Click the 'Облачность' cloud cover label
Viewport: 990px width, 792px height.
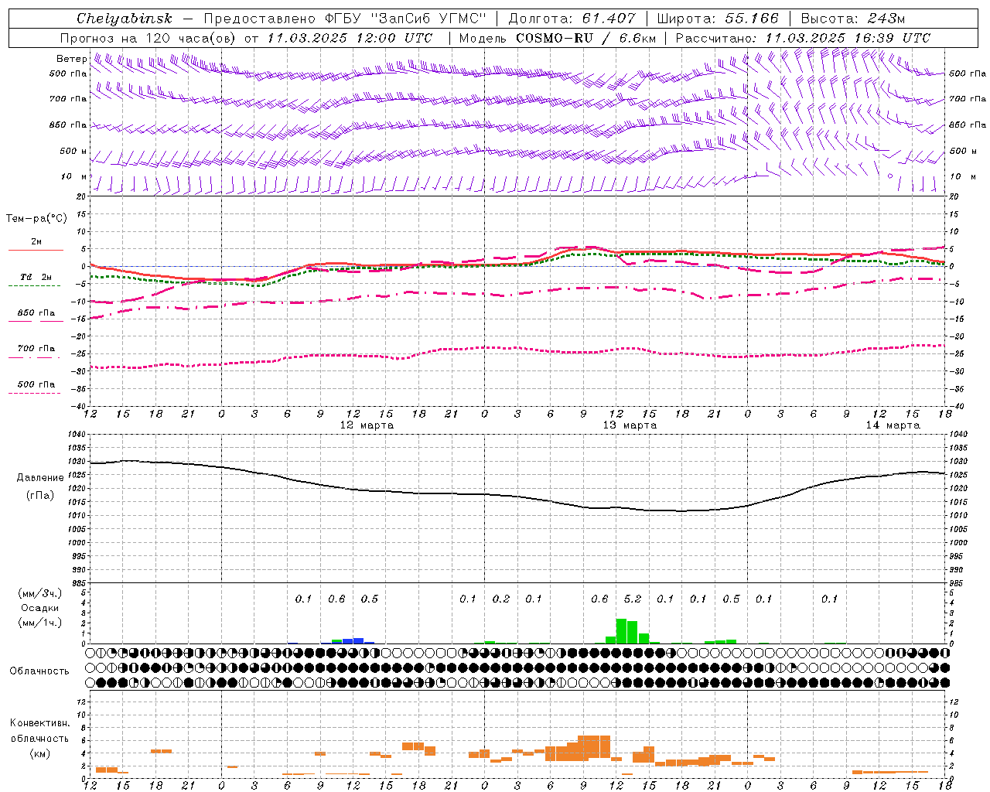(39, 671)
